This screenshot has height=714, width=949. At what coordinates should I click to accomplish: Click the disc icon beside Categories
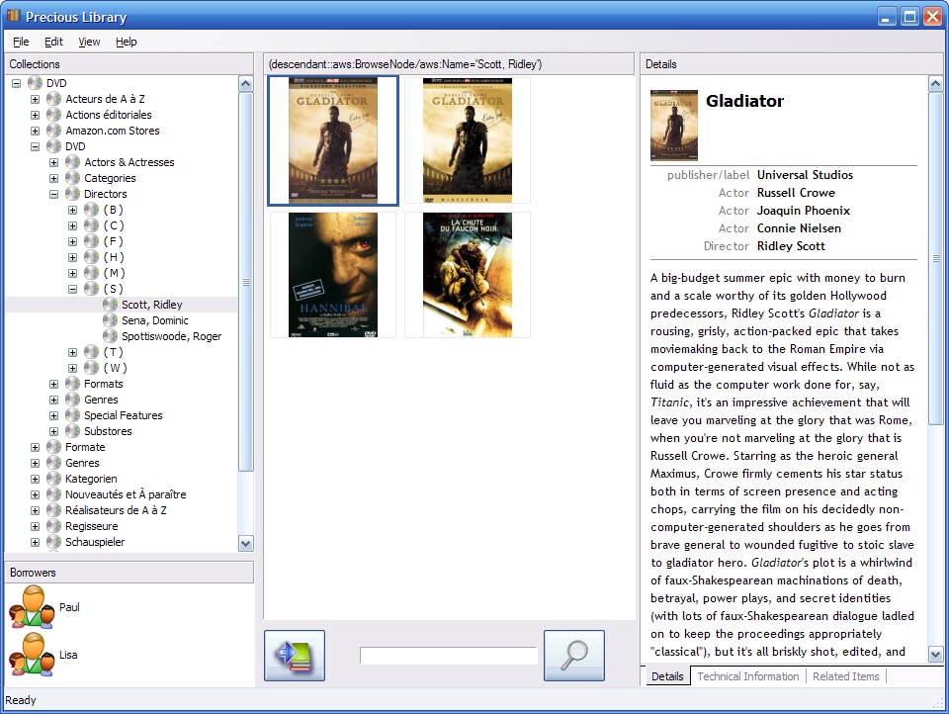(72, 178)
